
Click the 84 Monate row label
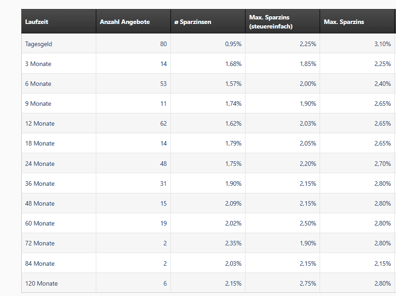pos(40,263)
